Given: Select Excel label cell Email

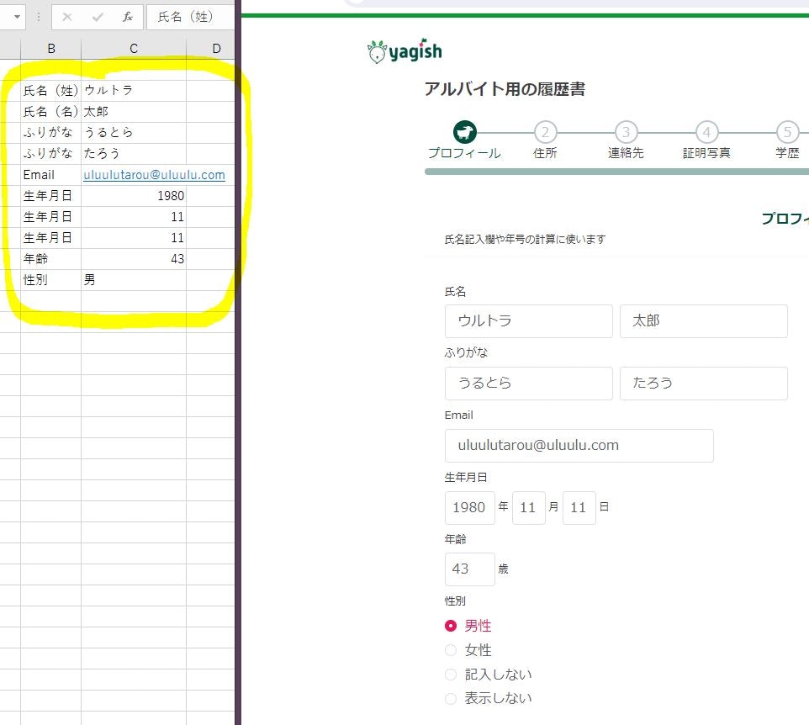Looking at the screenshot, I should point(51,175).
